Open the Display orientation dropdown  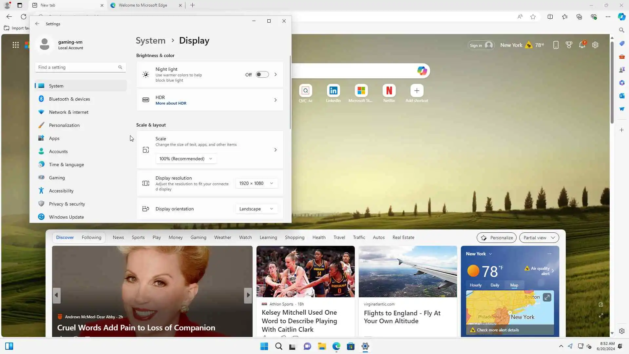pyautogui.click(x=256, y=209)
